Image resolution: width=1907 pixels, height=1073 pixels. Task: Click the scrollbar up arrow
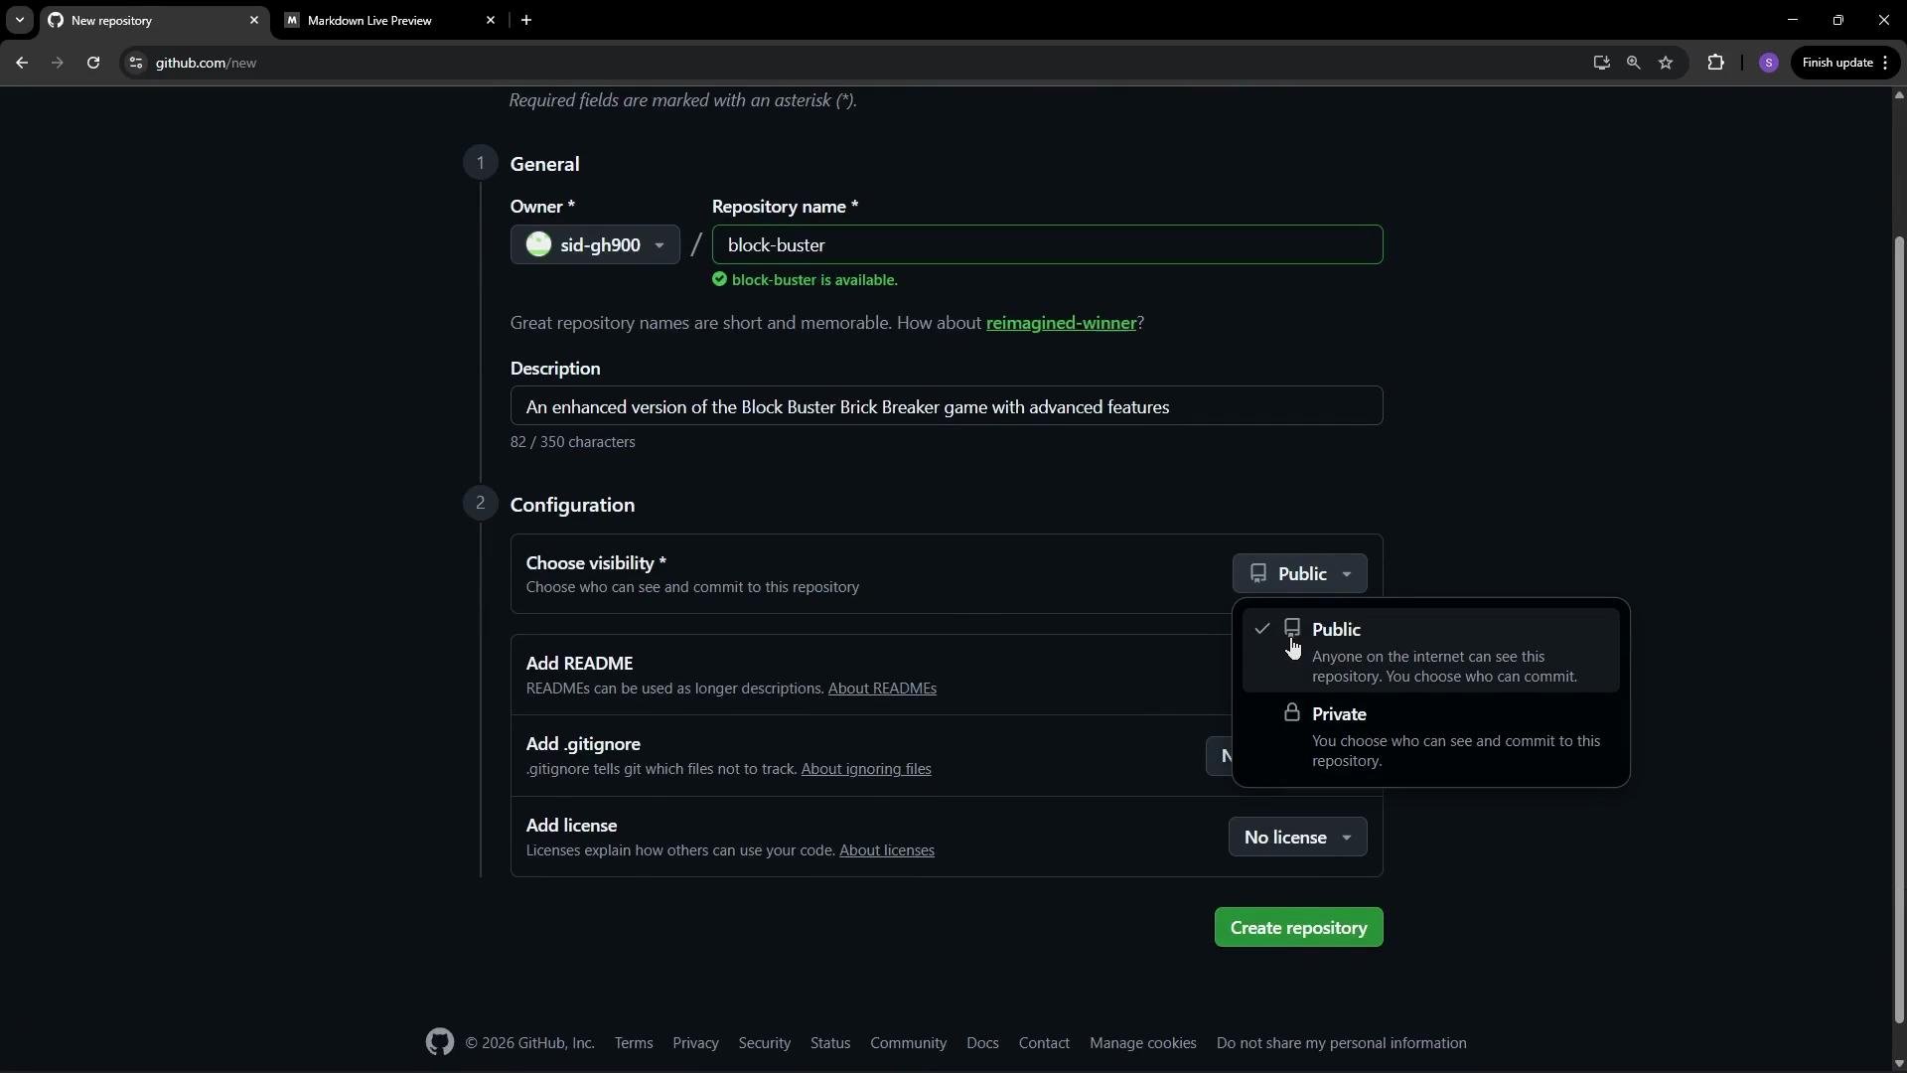click(x=1899, y=95)
